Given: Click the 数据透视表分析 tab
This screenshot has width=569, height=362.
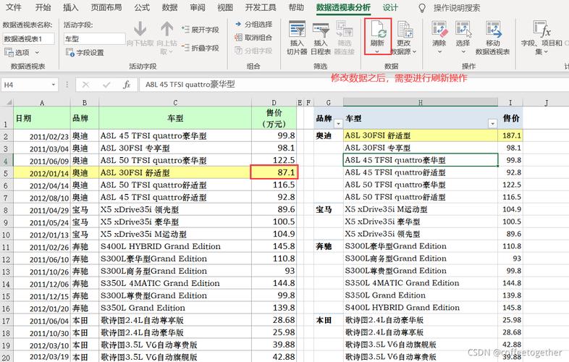Looking at the screenshot, I should 343,7.
